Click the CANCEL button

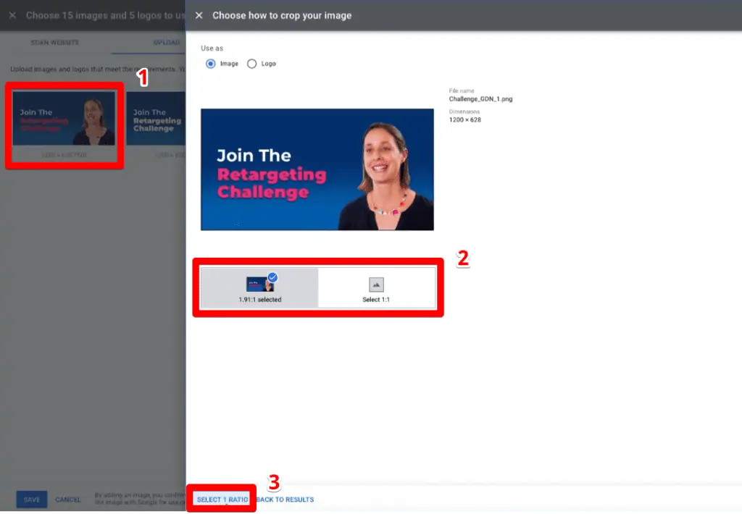tap(68, 499)
